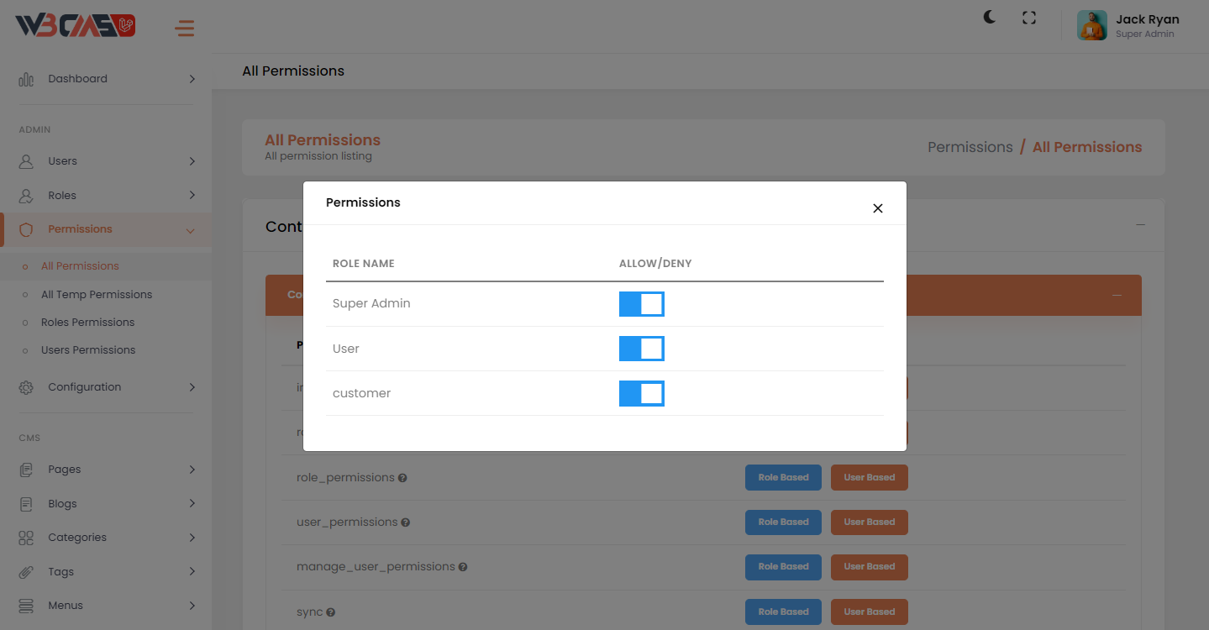1209x630 pixels.
Task: Disable the customer role permission switch
Action: tap(641, 393)
